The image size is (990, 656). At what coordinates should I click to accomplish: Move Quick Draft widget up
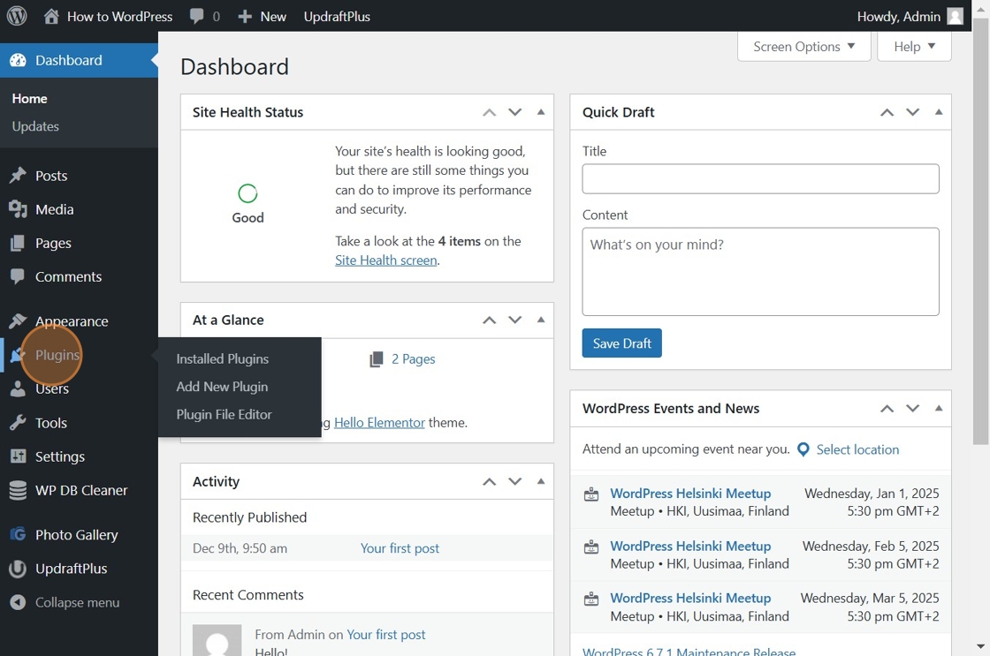887,112
